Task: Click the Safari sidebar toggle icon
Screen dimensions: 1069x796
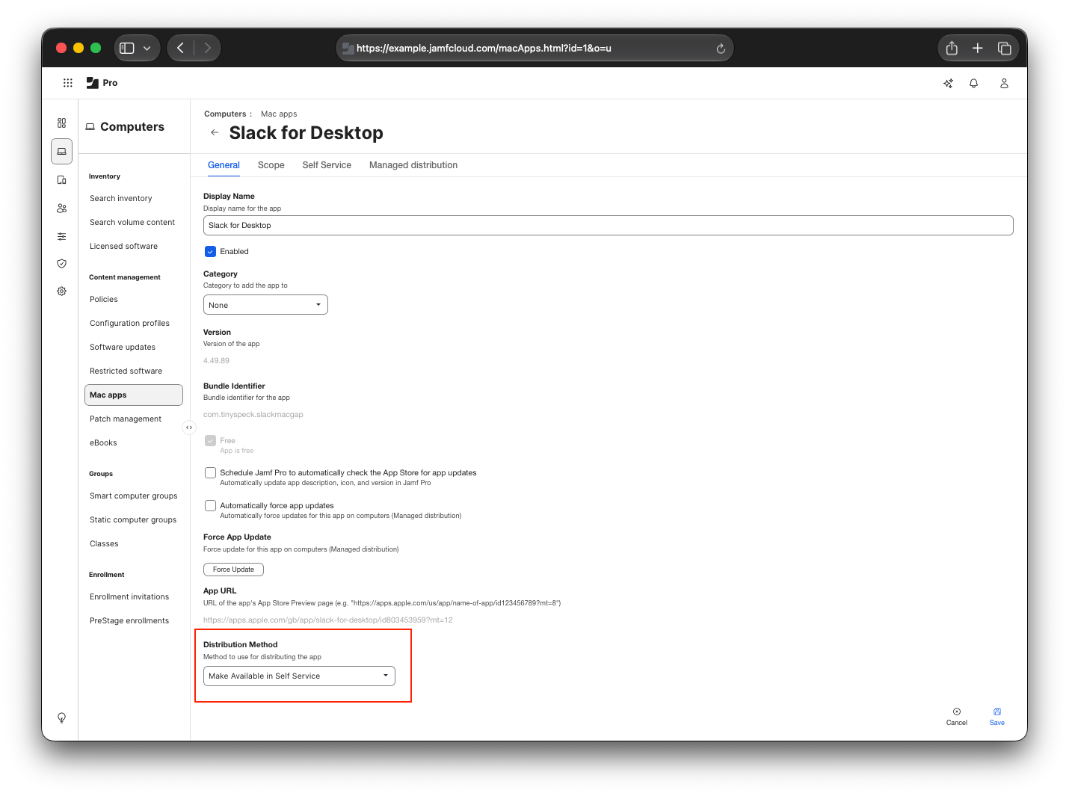Action: point(127,48)
